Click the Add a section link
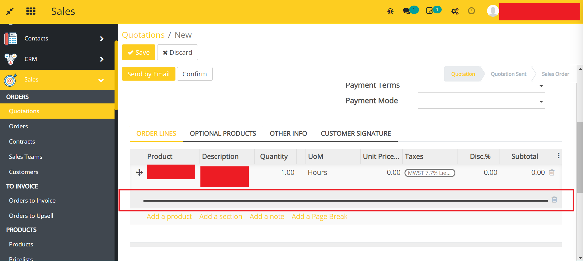 pos(221,217)
